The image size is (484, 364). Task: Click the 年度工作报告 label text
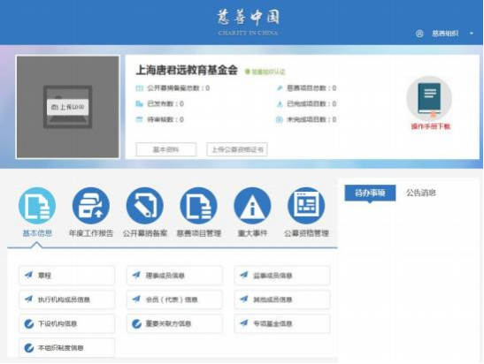pyautogui.click(x=91, y=233)
